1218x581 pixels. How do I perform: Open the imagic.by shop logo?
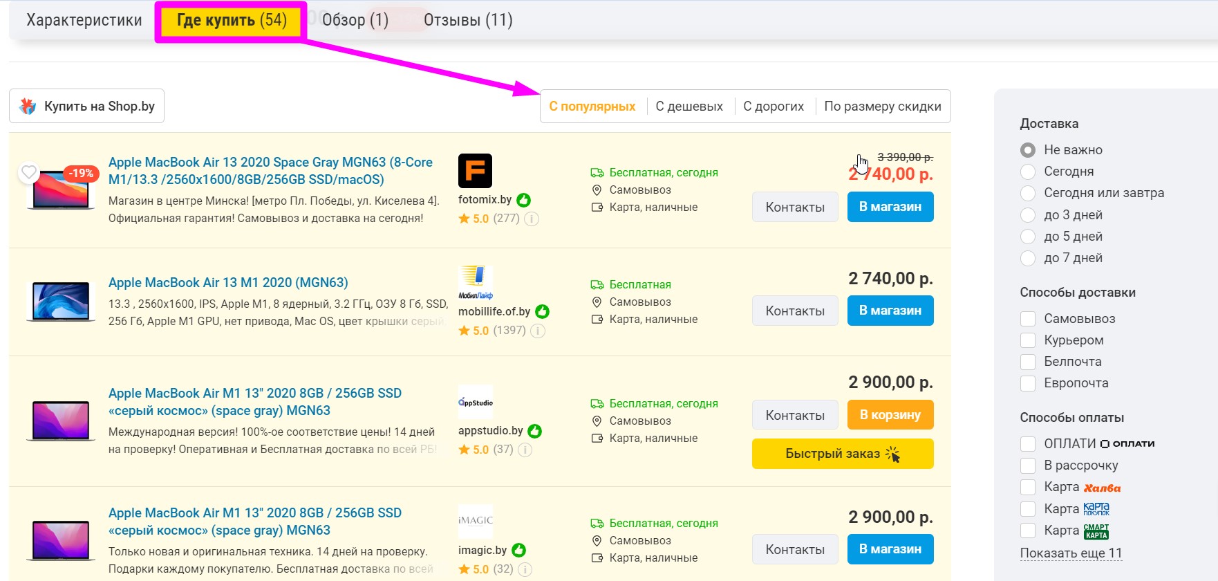(475, 521)
